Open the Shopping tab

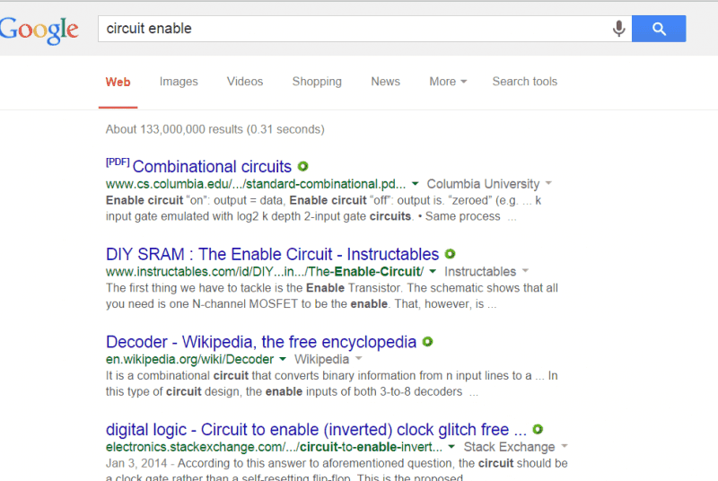click(317, 82)
